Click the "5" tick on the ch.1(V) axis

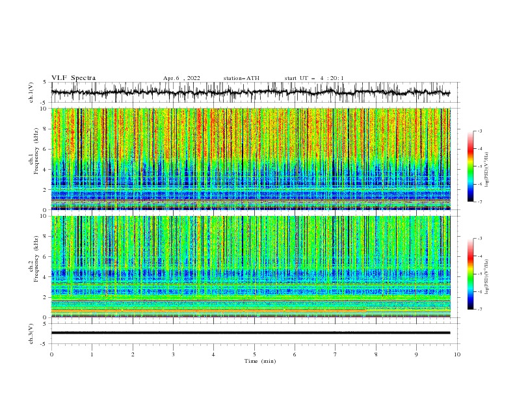coord(45,82)
